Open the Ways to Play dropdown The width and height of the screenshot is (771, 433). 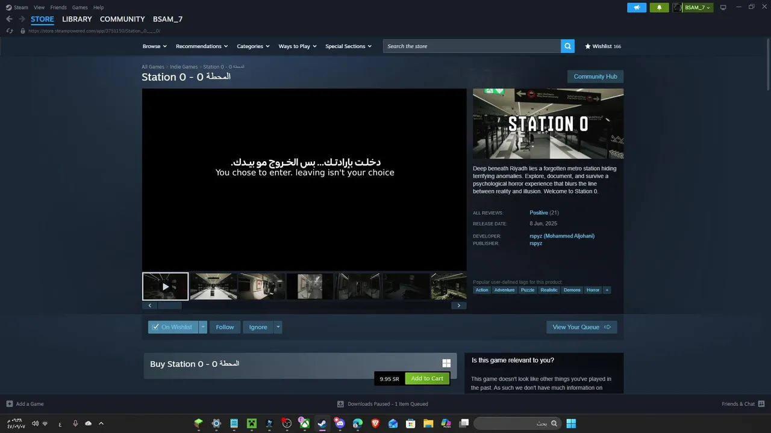298,46
